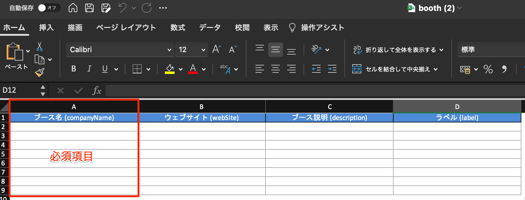Image resolution: width=525 pixels, height=200 pixels.
Task: Switch to the 表示 tab
Action: 271,28
